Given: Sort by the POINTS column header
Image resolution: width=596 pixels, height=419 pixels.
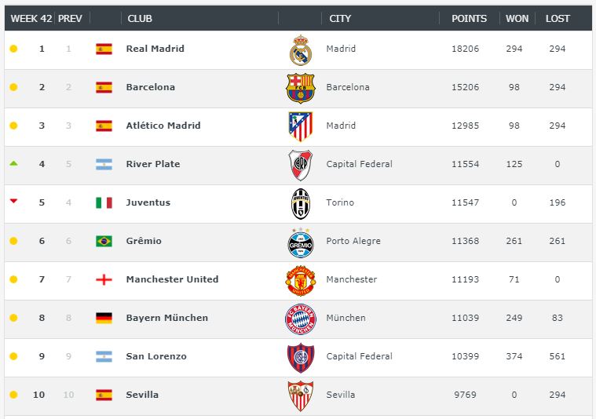Looking at the screenshot, I should point(469,18).
